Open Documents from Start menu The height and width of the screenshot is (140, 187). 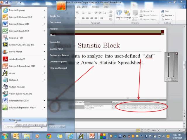point(55,22)
